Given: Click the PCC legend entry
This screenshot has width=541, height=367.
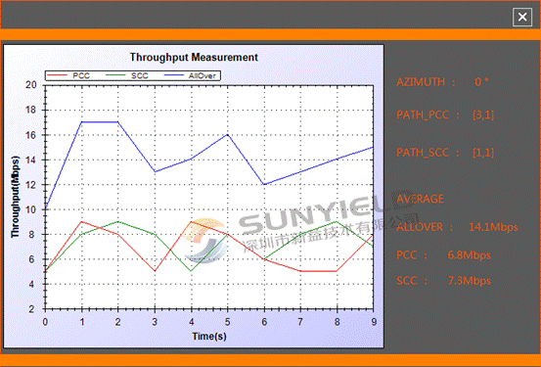Looking at the screenshot, I should pos(68,75).
